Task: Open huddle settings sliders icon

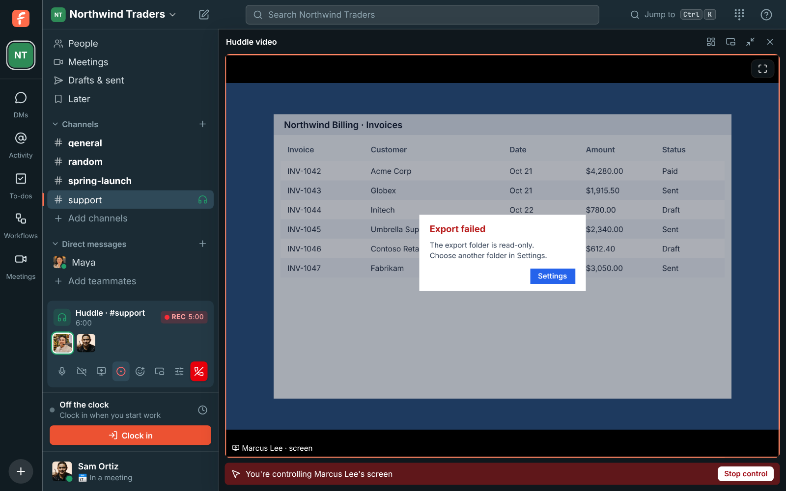Action: click(x=179, y=371)
